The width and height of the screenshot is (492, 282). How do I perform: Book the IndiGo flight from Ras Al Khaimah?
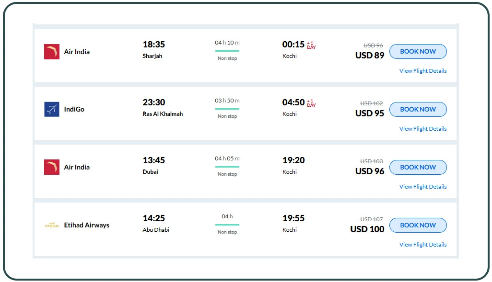[x=418, y=109]
